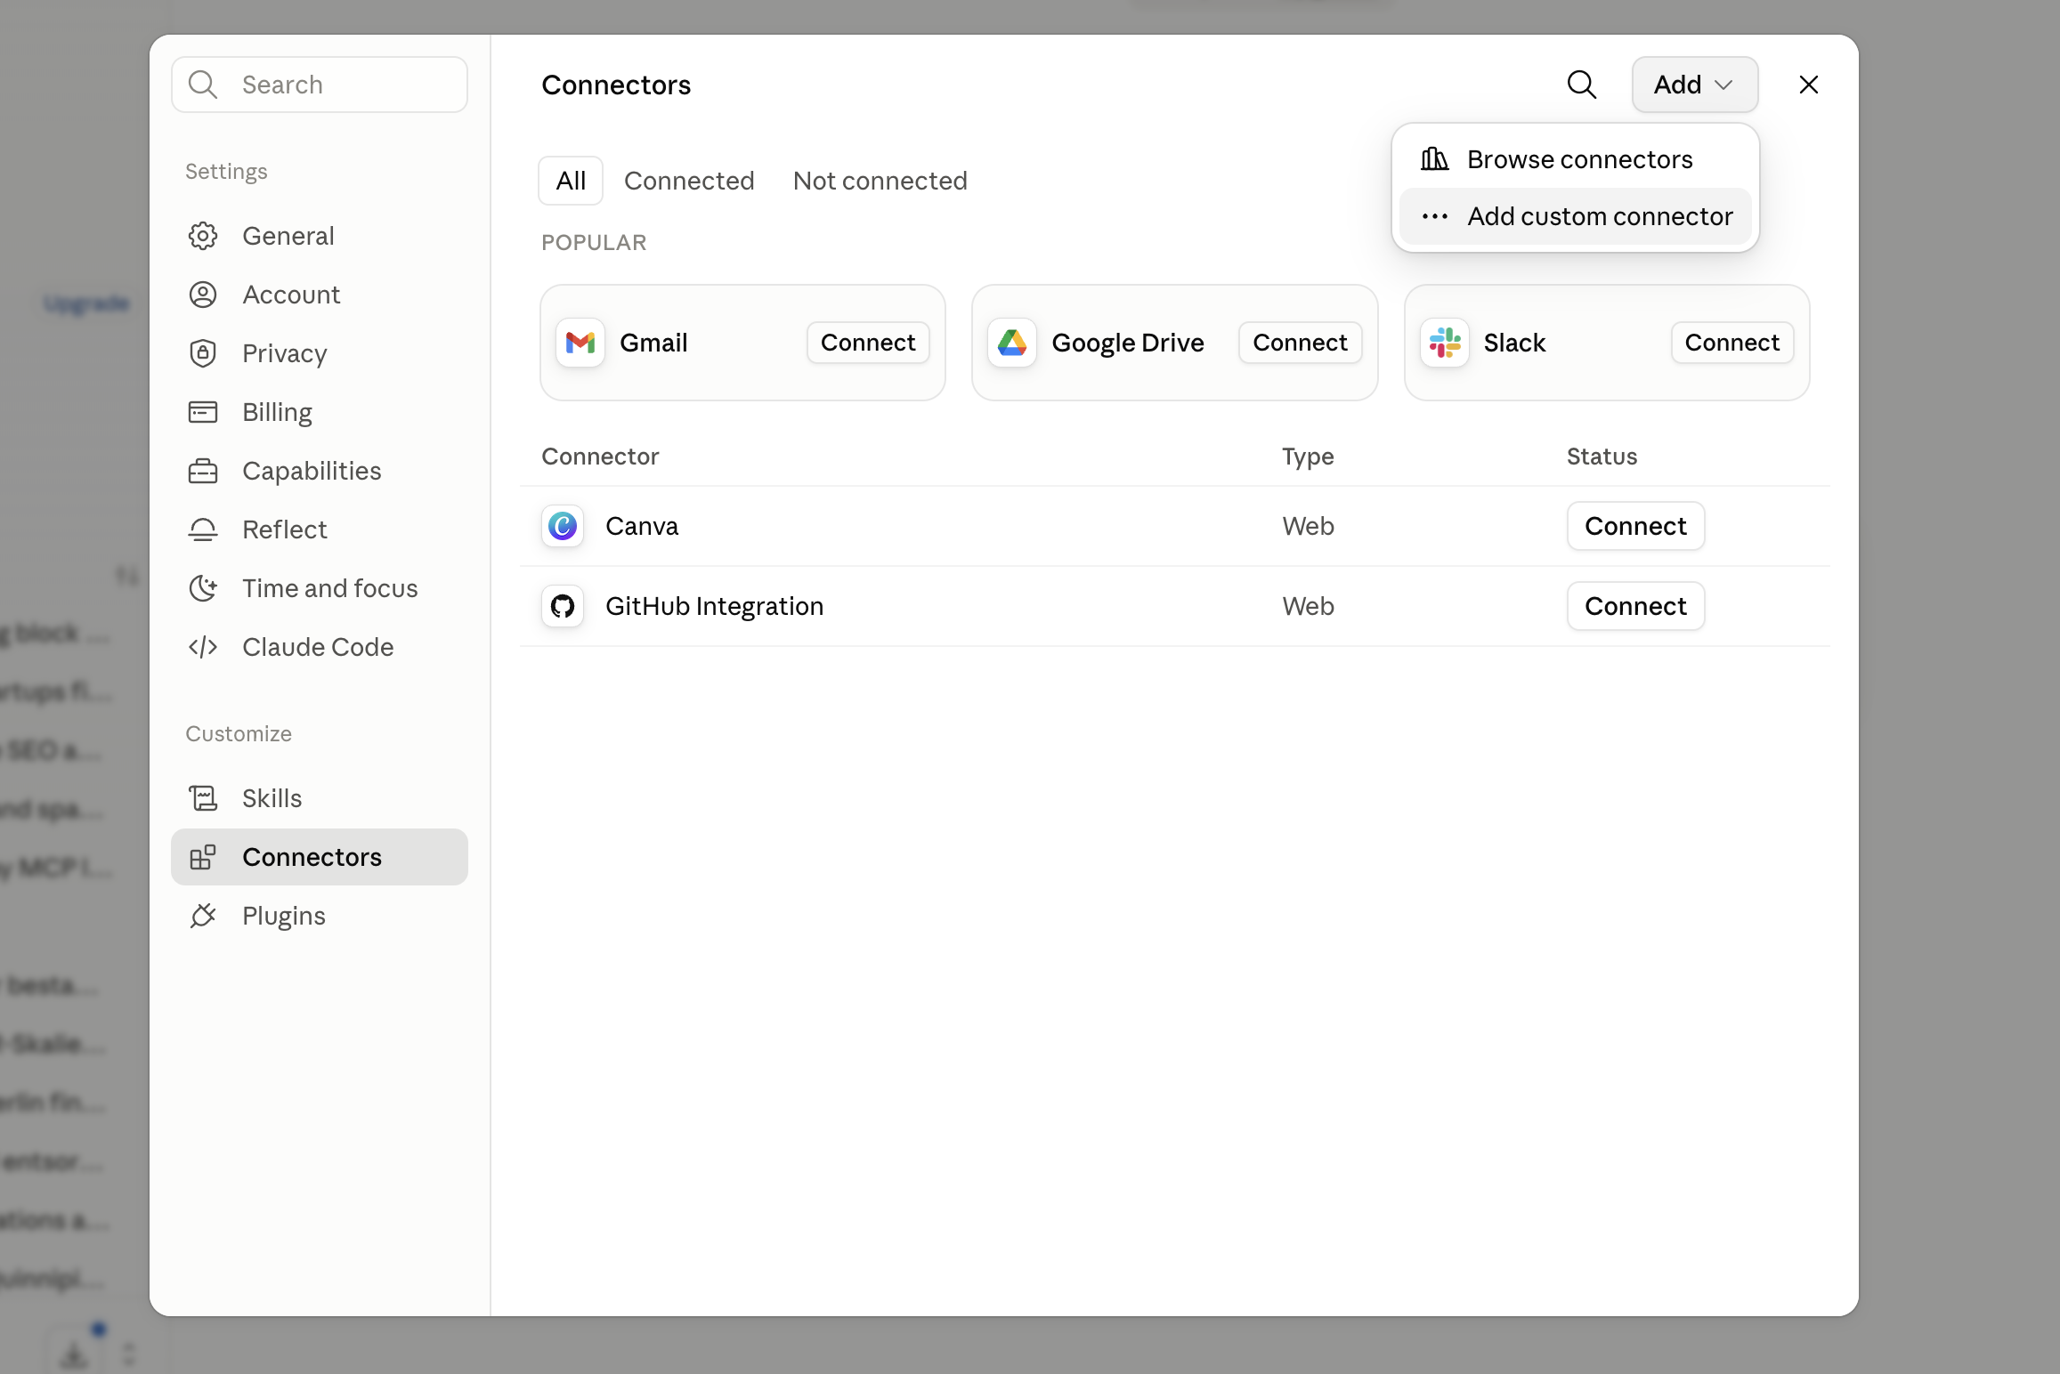Screen dimensions: 2060x1374
Task: Click the Canva logo icon
Action: [563, 526]
